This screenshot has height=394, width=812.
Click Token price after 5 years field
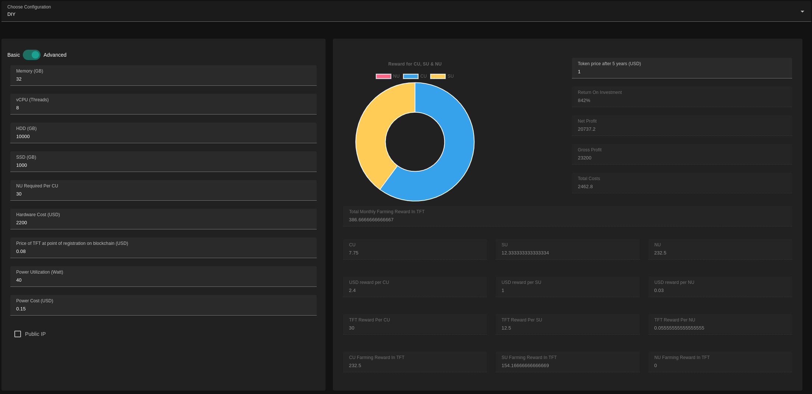(681, 72)
